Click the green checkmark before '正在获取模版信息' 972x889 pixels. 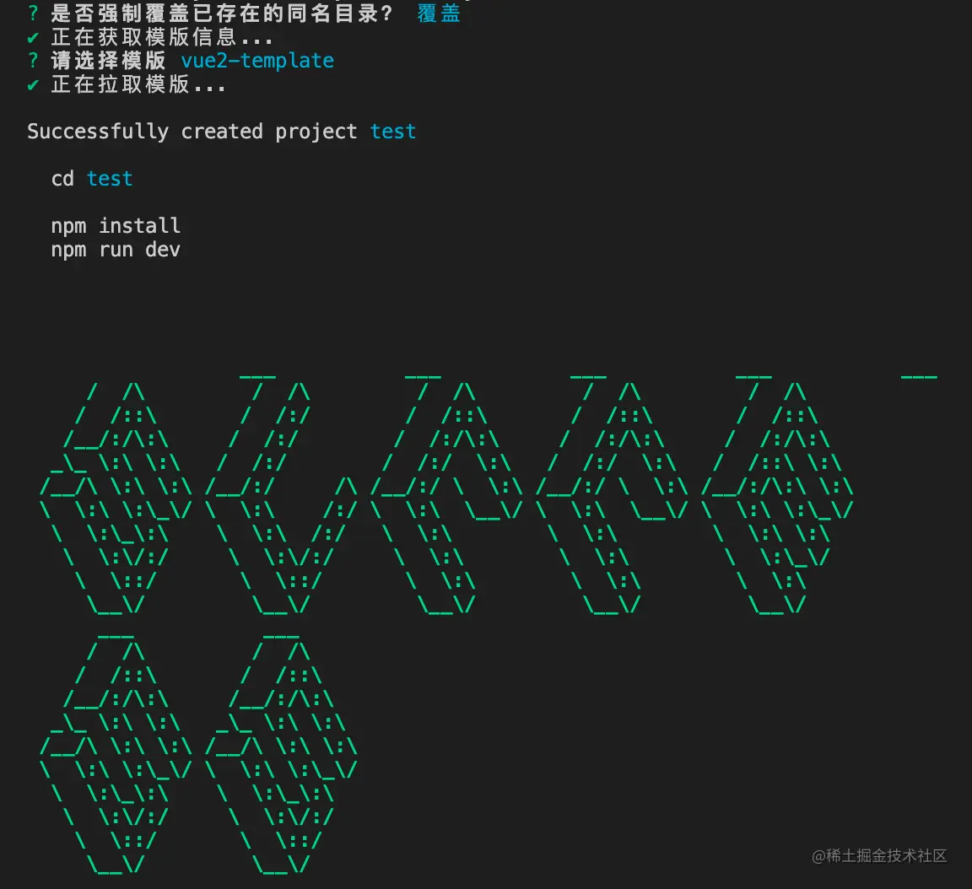pyautogui.click(x=33, y=38)
